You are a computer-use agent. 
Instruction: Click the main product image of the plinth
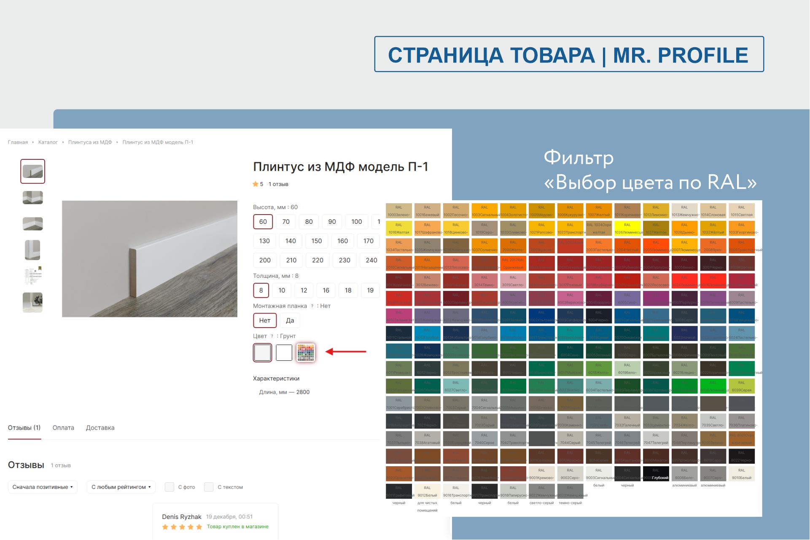pos(150,259)
